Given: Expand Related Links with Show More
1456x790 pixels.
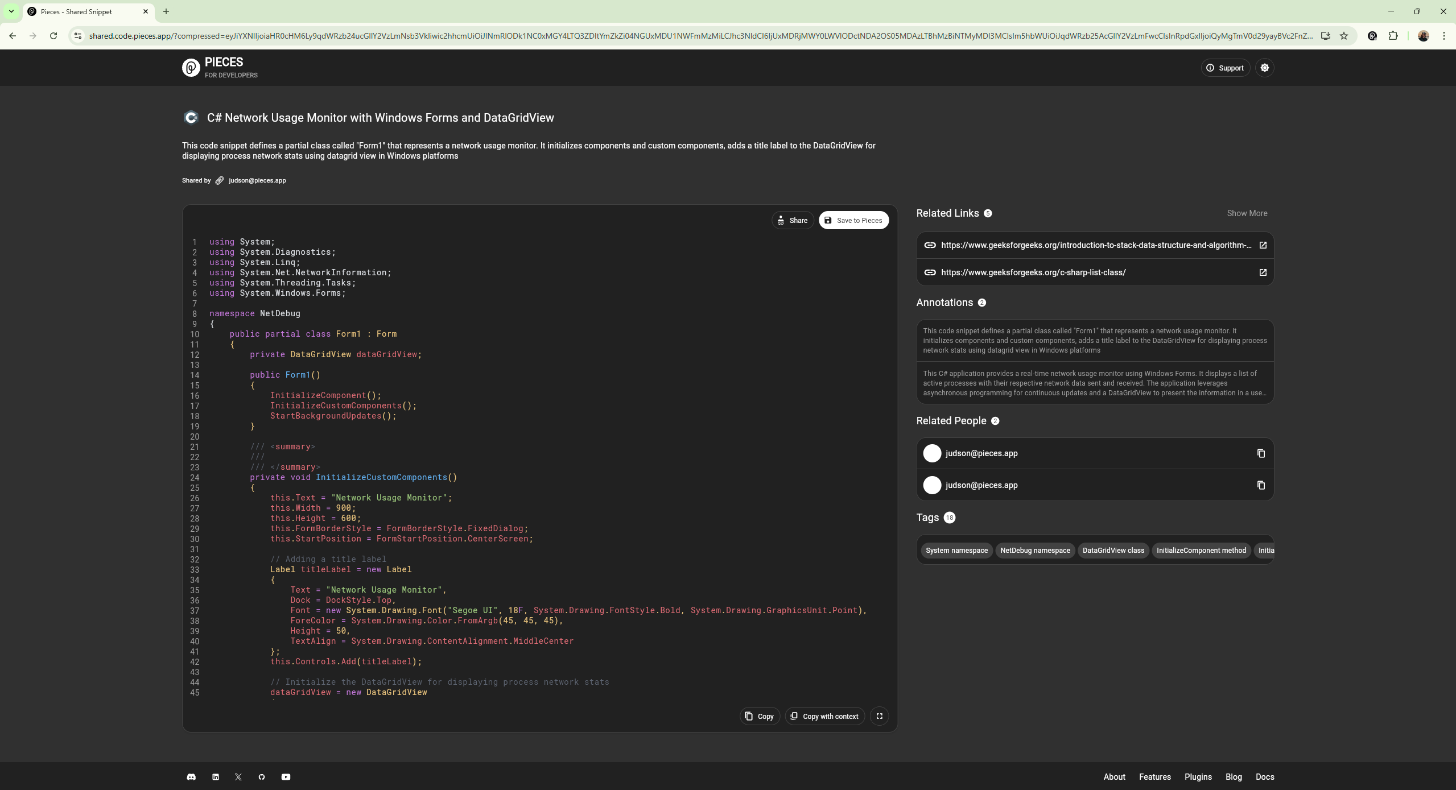Looking at the screenshot, I should tap(1247, 213).
